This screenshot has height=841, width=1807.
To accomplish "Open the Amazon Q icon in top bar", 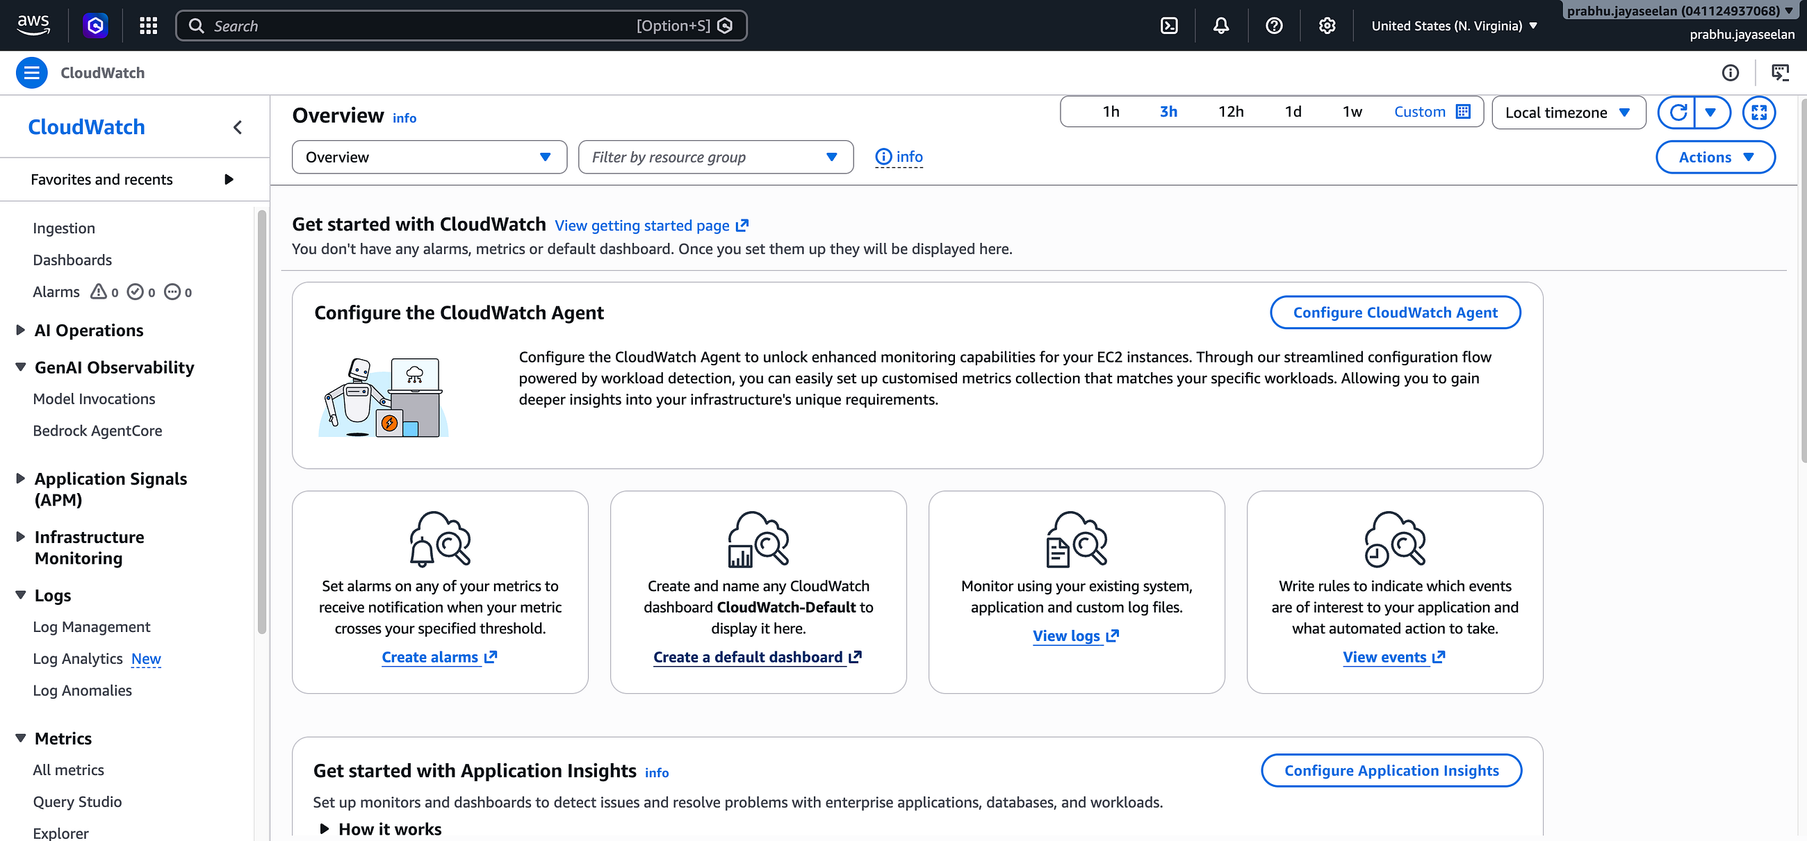I will [x=95, y=26].
